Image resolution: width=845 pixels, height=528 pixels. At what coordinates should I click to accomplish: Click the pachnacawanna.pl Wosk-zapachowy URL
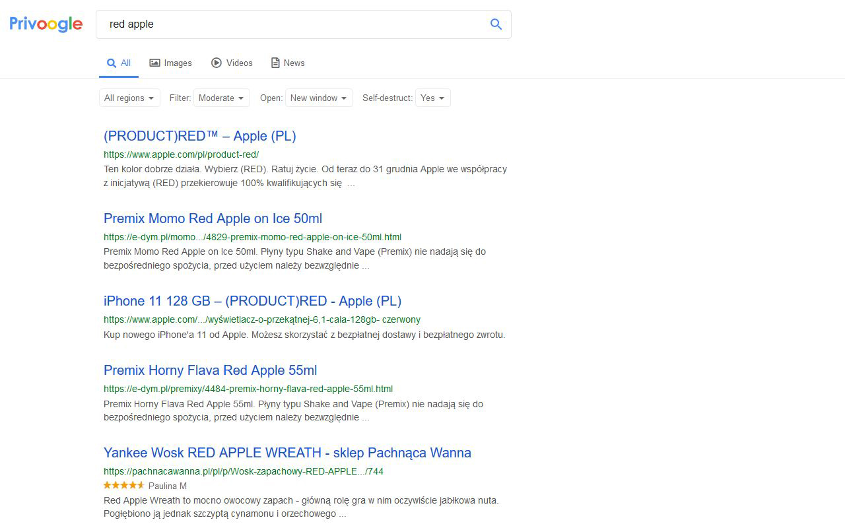(244, 471)
